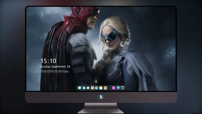Click the Sunday September 28 date
Image resolution: width=202 pixels, height=114 pixels.
click(x=55, y=66)
